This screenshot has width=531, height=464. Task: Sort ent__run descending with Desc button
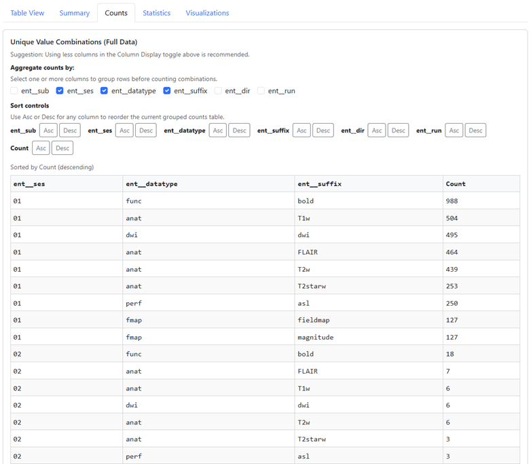click(475, 130)
